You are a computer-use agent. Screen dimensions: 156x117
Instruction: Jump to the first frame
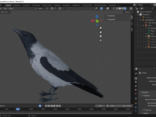coord(46,106)
